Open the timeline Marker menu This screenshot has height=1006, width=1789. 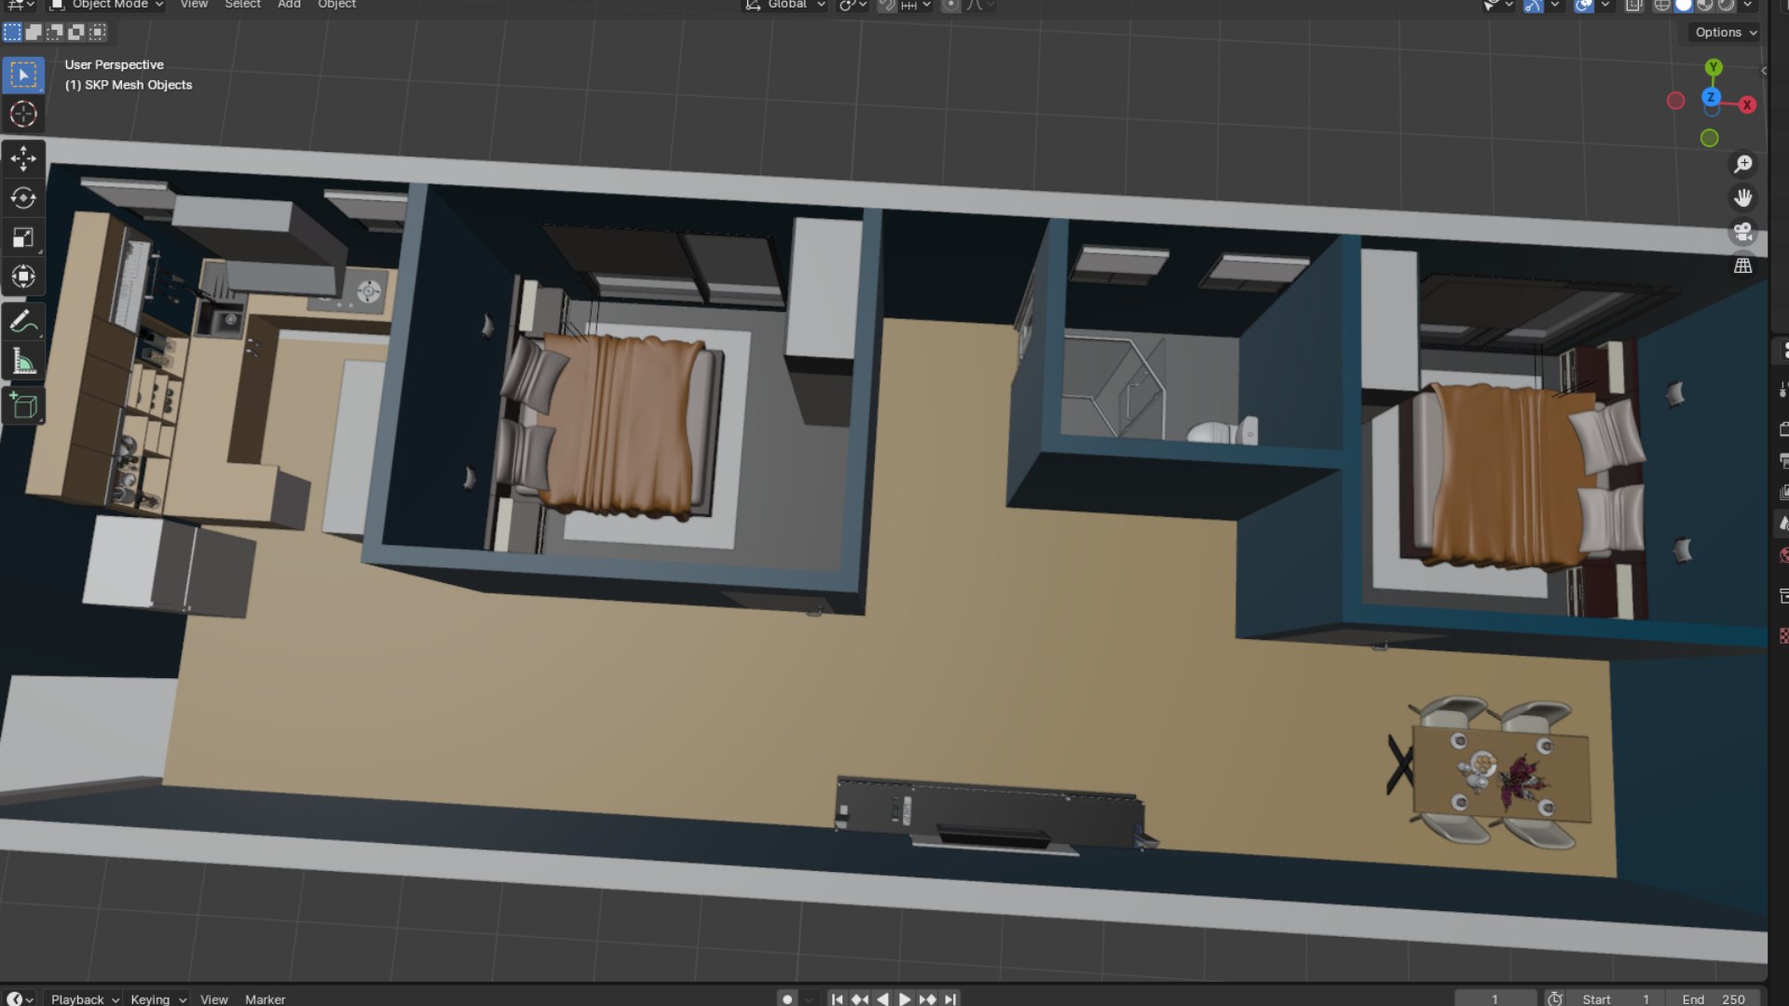(x=266, y=999)
